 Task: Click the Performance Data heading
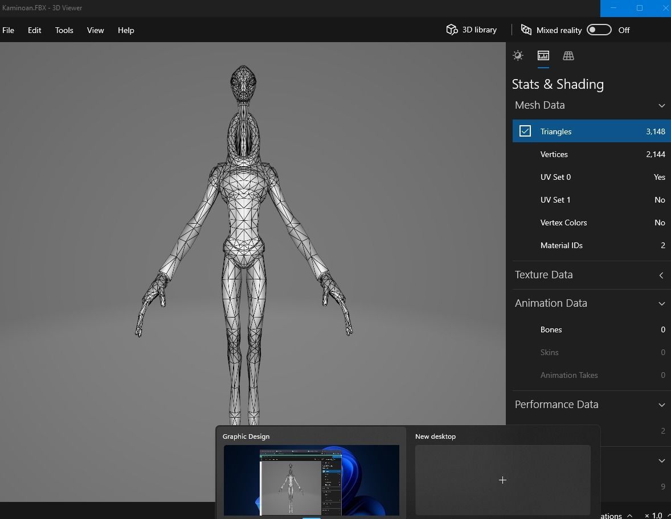pyautogui.click(x=557, y=405)
